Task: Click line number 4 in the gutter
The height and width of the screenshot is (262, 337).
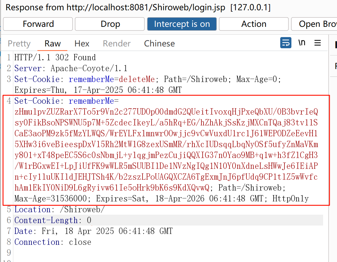Action: tap(9, 101)
